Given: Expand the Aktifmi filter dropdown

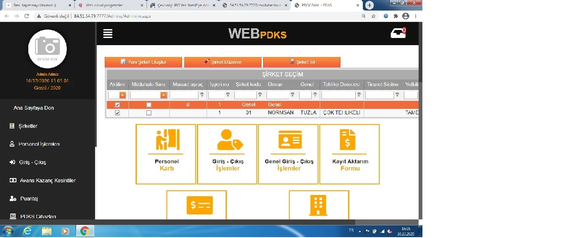Looking at the screenshot, I should click(x=122, y=95).
